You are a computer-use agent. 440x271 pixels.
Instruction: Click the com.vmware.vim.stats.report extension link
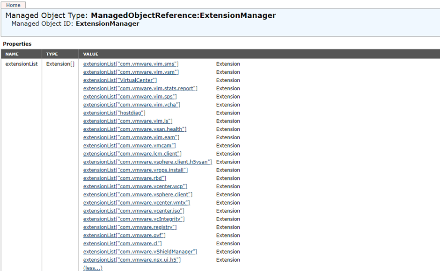tap(140, 88)
